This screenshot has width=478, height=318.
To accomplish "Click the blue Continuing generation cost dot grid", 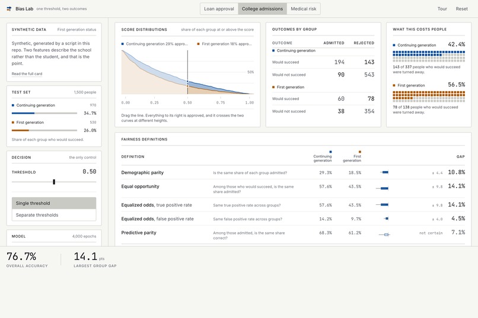I will [x=429, y=56].
